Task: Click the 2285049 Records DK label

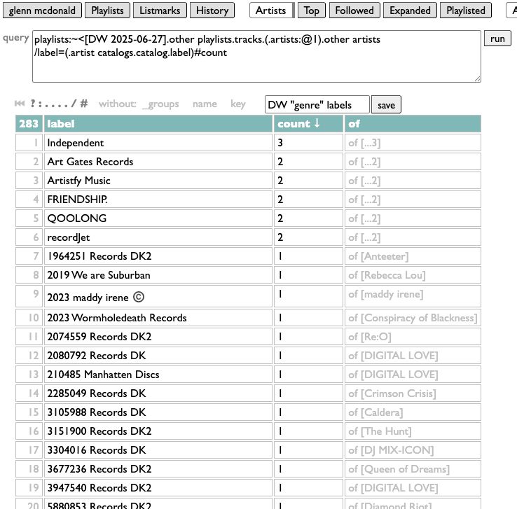Action: [96, 393]
